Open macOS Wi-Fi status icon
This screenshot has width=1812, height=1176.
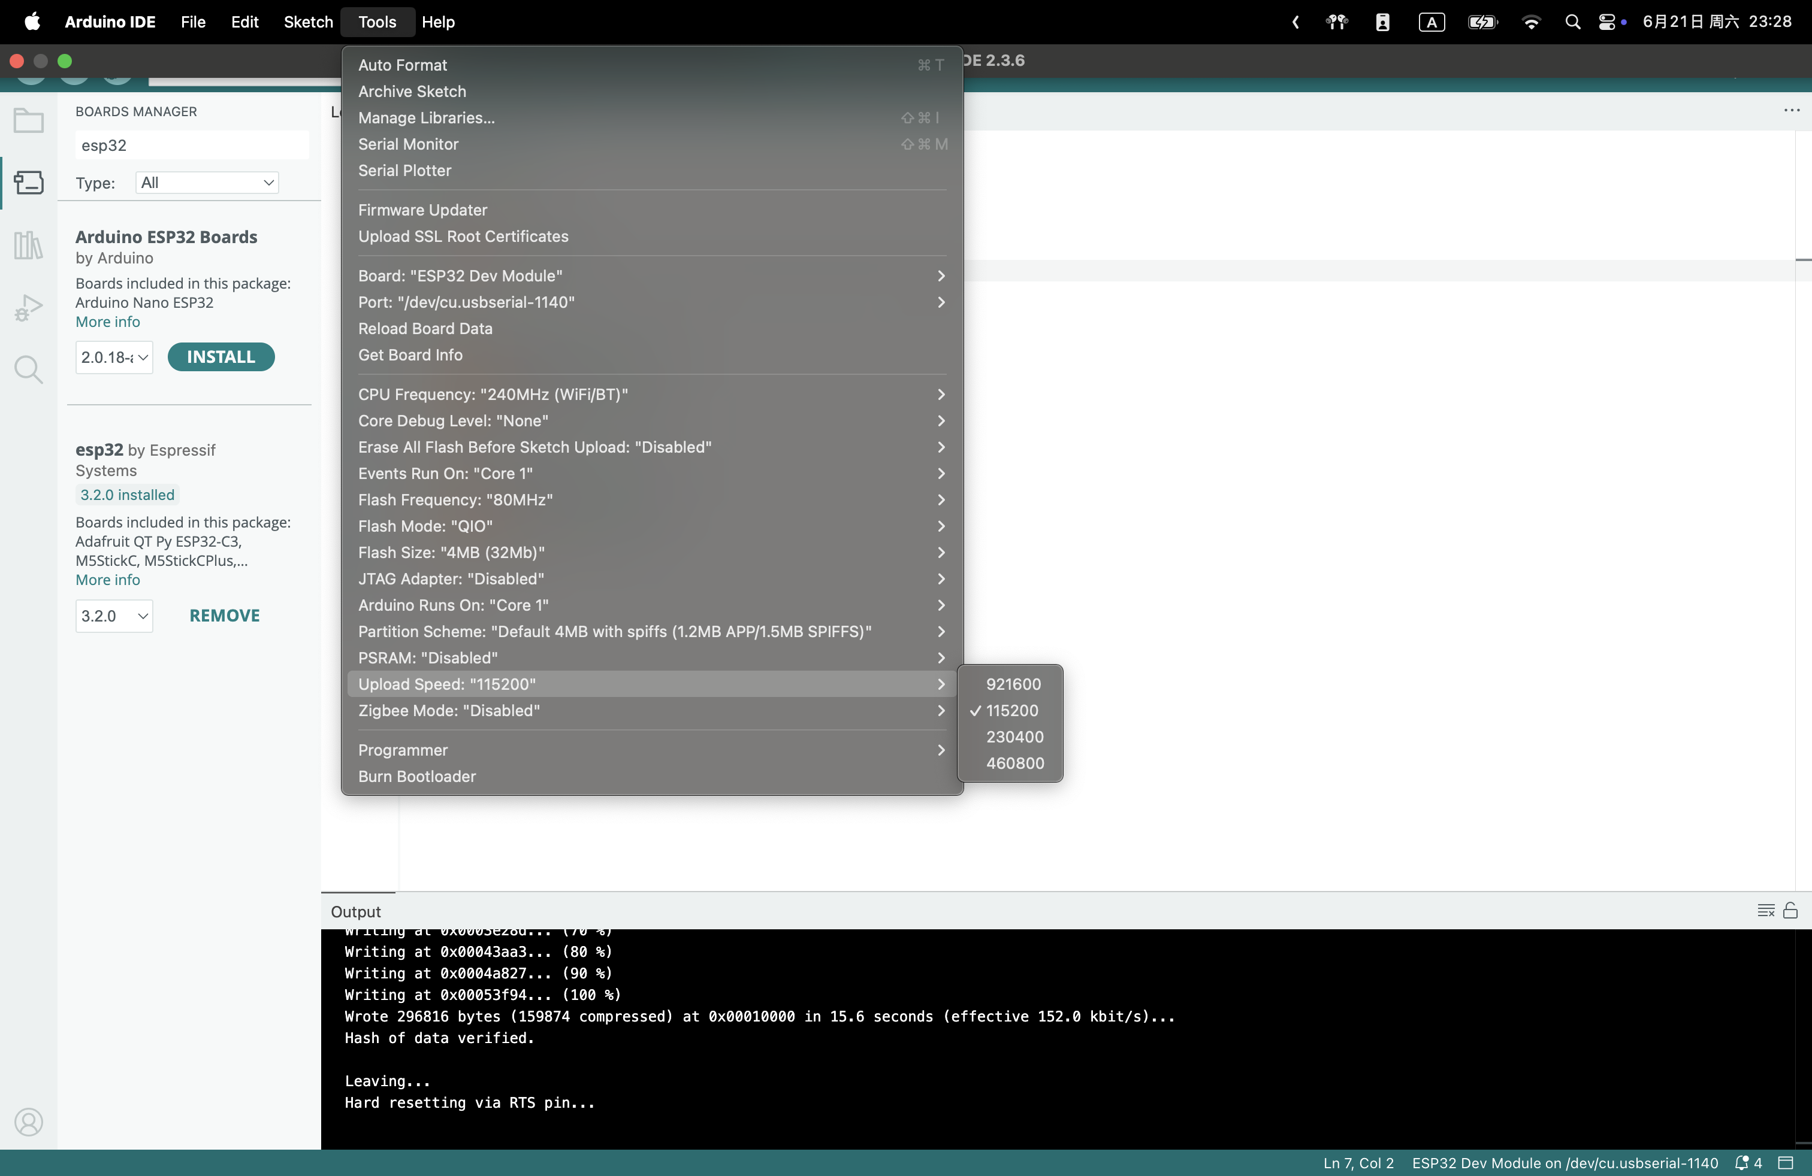pos(1531,22)
